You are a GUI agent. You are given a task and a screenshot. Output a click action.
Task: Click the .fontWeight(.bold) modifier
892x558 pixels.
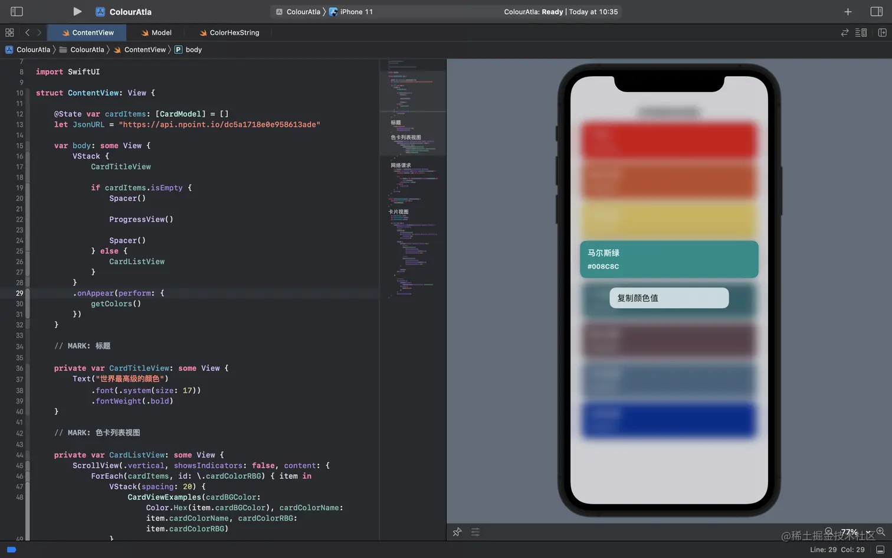coord(132,402)
